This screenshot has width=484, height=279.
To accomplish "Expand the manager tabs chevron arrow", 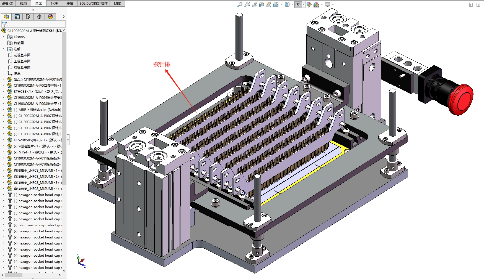I will pyautogui.click(x=63, y=17).
